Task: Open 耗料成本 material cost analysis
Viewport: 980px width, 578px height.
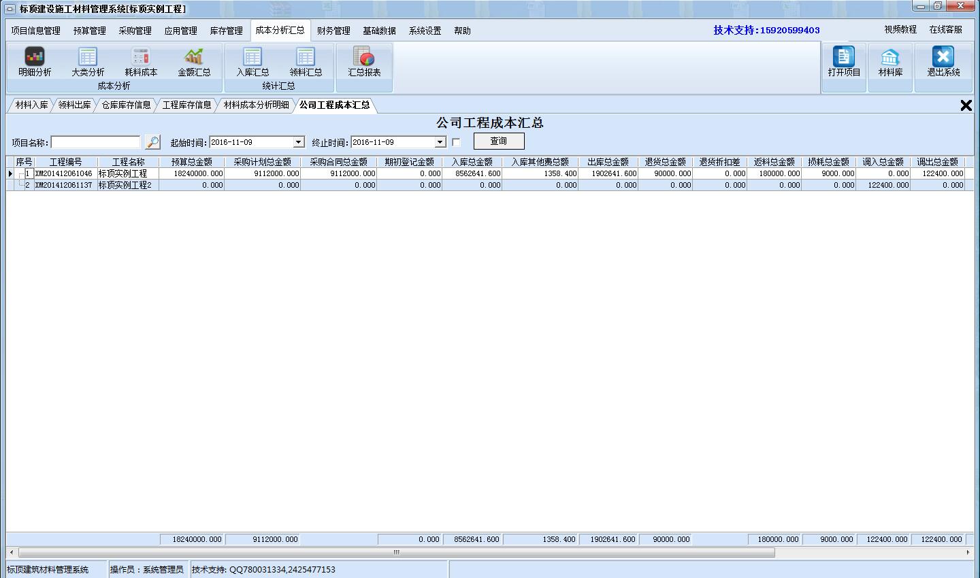Action: coord(140,65)
